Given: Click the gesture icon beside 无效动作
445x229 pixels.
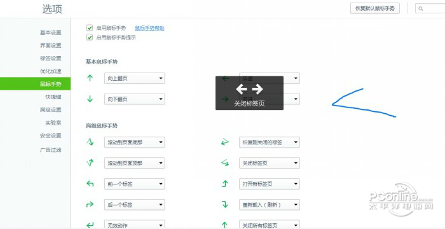Looking at the screenshot, I should point(90,225).
